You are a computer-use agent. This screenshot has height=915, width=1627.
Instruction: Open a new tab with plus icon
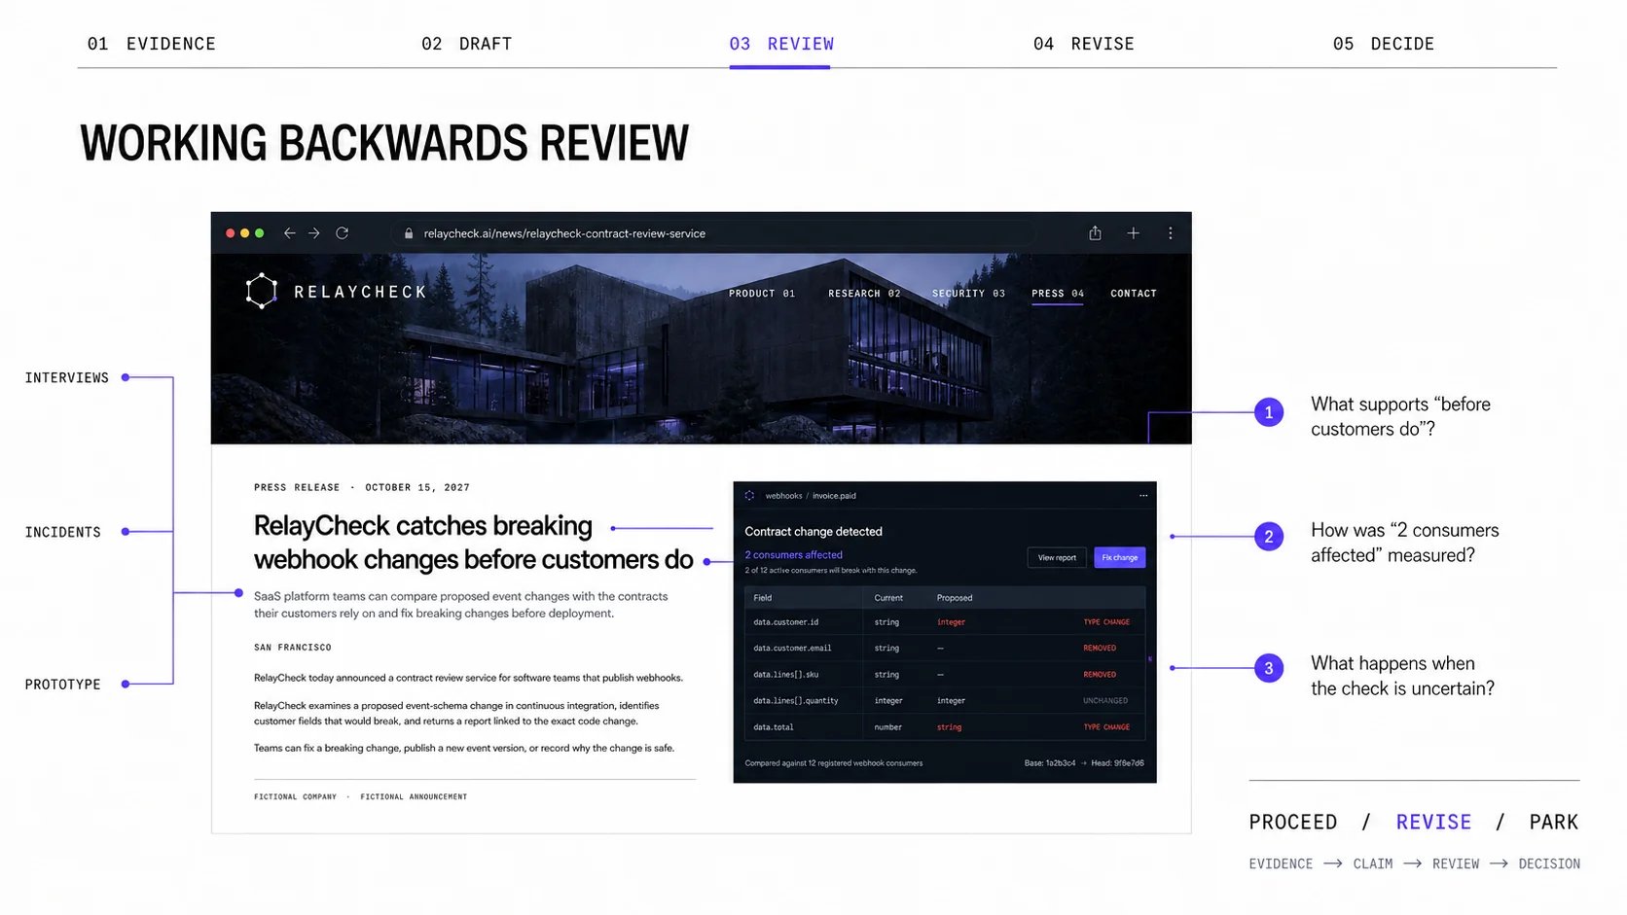(x=1133, y=233)
